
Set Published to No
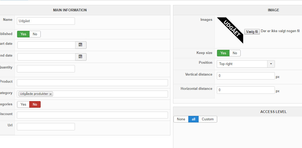(35, 34)
